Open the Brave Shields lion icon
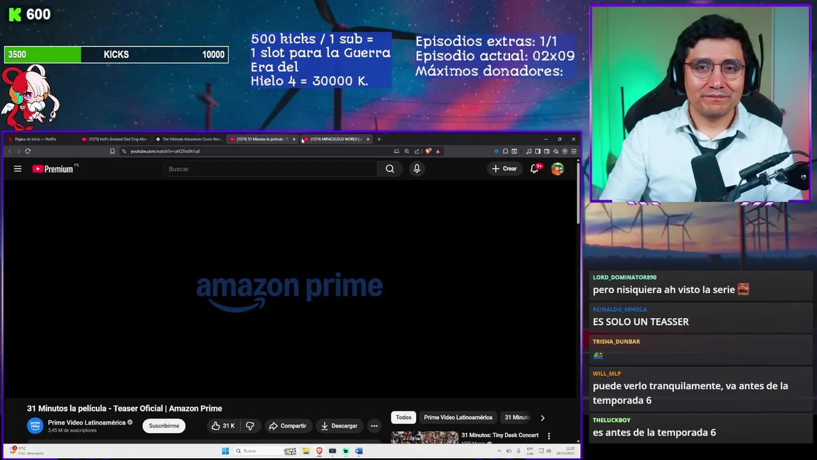Screen dimensions: 817x460 tap(428, 151)
